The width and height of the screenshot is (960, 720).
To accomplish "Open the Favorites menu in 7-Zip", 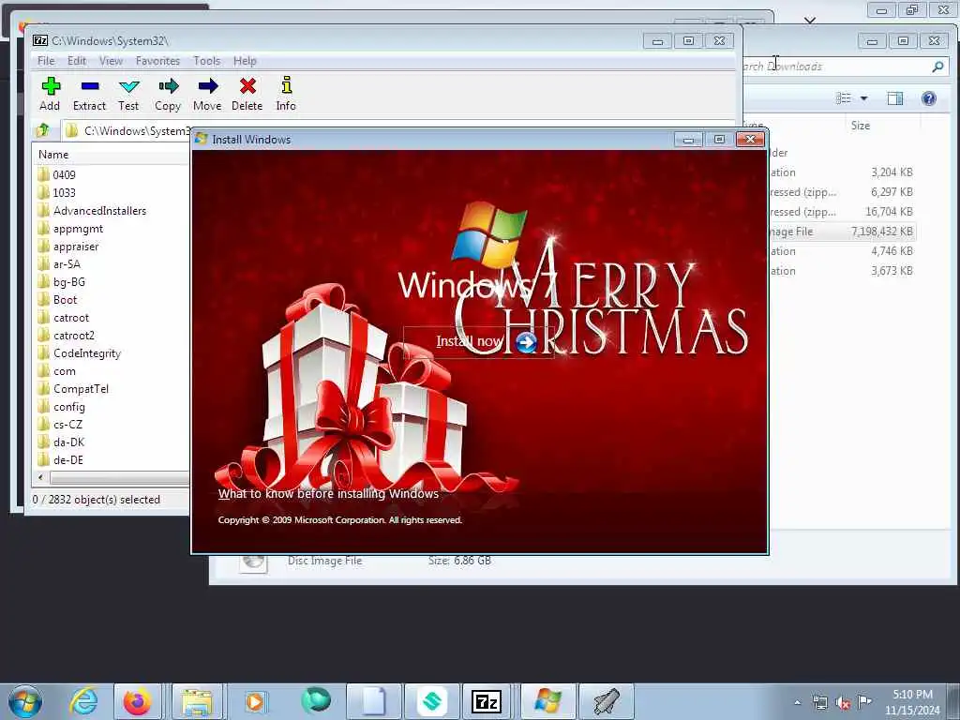I will pos(157,61).
